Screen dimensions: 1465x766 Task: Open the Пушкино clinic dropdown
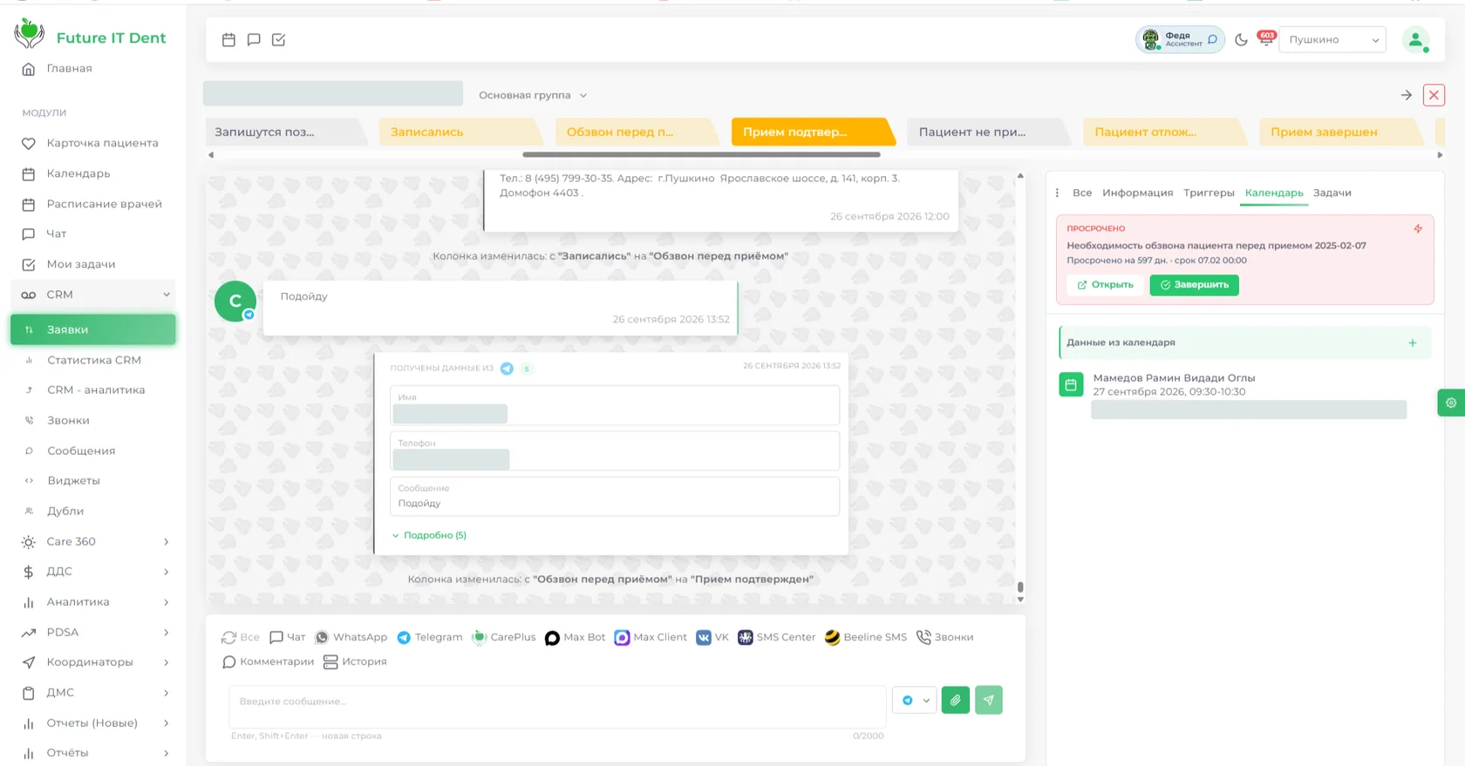pyautogui.click(x=1332, y=39)
